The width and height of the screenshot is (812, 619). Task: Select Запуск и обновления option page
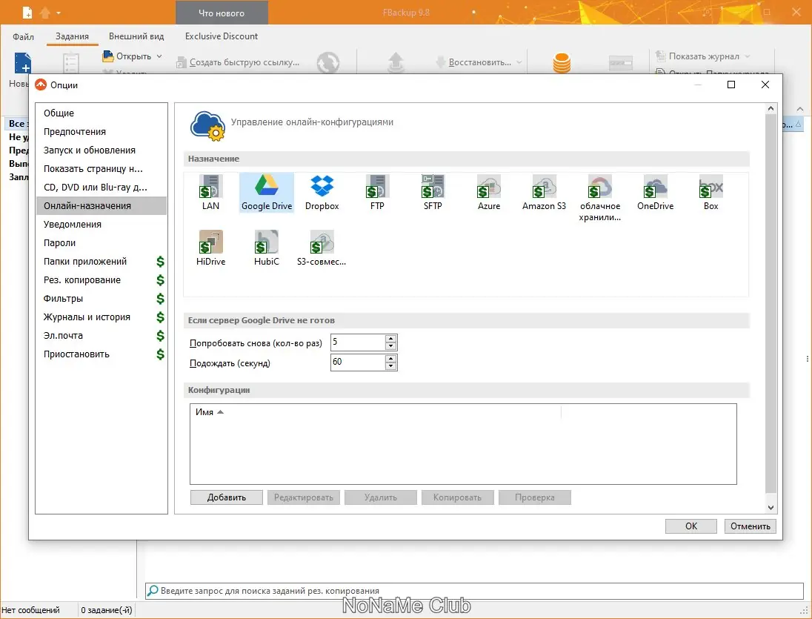[101, 150]
